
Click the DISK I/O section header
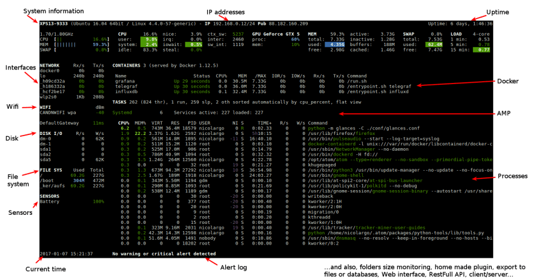pyautogui.click(x=51, y=134)
